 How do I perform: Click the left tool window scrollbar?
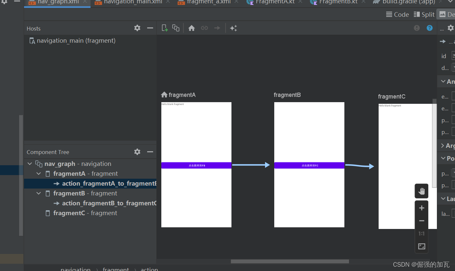(21, 175)
